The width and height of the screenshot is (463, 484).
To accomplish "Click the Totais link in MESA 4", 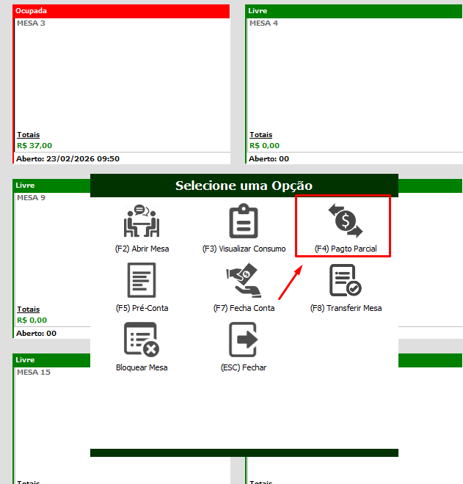I will point(261,135).
